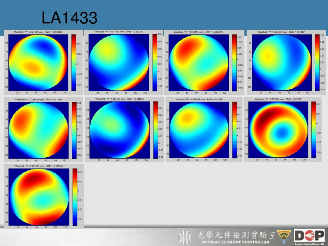Click the colorbar of the PV 0.083451 plot

coord(317,62)
